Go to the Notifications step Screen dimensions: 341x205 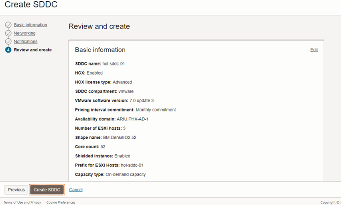pos(26,41)
